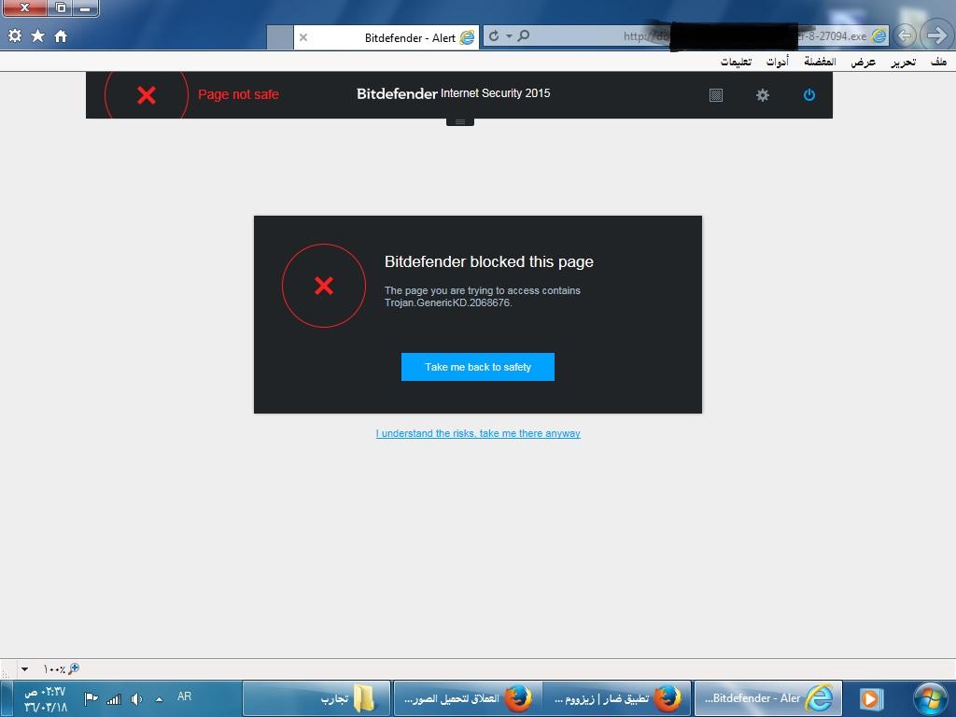Open the أدوات (Tools) menu
Image resolution: width=956 pixels, height=717 pixels.
point(778,62)
